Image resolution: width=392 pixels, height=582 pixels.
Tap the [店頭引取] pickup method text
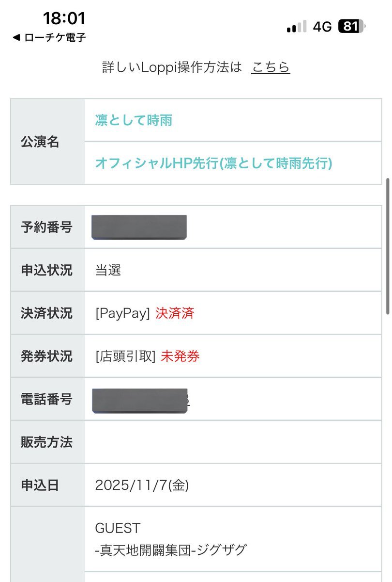(125, 356)
